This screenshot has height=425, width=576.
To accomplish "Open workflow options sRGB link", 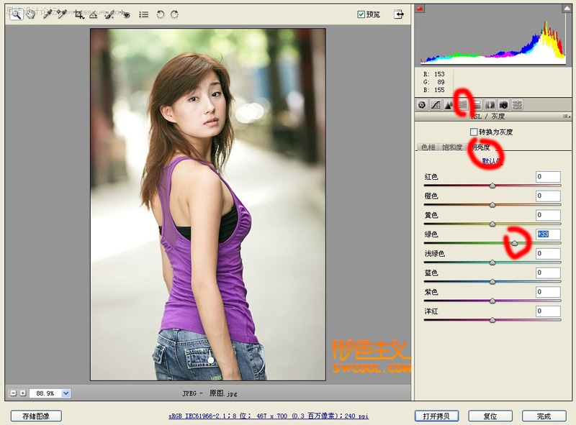I will coord(269,416).
